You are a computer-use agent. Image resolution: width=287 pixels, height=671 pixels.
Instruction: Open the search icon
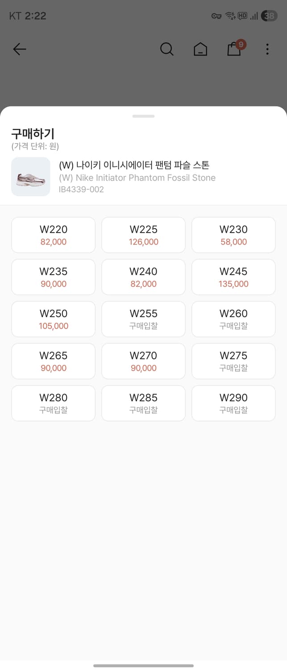pyautogui.click(x=167, y=49)
